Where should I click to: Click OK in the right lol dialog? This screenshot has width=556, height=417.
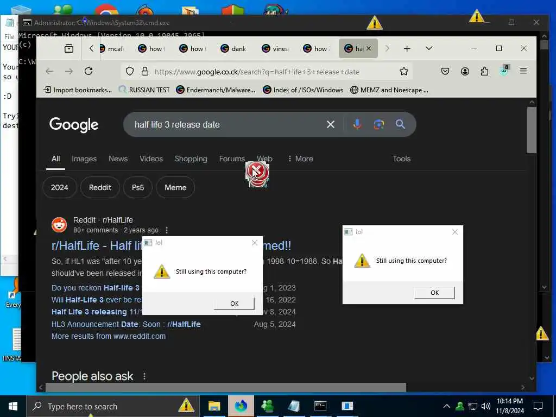[x=435, y=293]
